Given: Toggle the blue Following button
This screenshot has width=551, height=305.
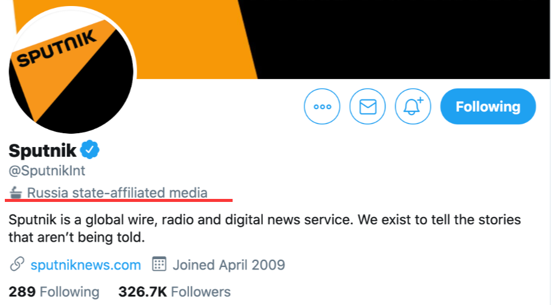Looking at the screenshot, I should click(488, 107).
